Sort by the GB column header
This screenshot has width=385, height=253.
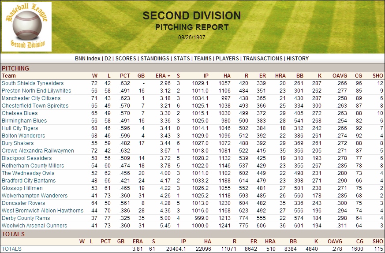pyautogui.click(x=141, y=76)
